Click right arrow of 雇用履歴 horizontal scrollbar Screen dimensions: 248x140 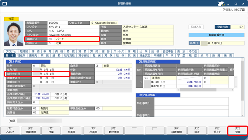(x=232, y=90)
